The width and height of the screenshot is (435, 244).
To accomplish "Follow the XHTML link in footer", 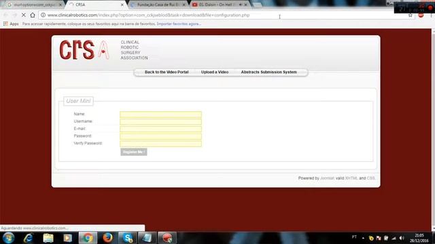I will pos(351,178).
